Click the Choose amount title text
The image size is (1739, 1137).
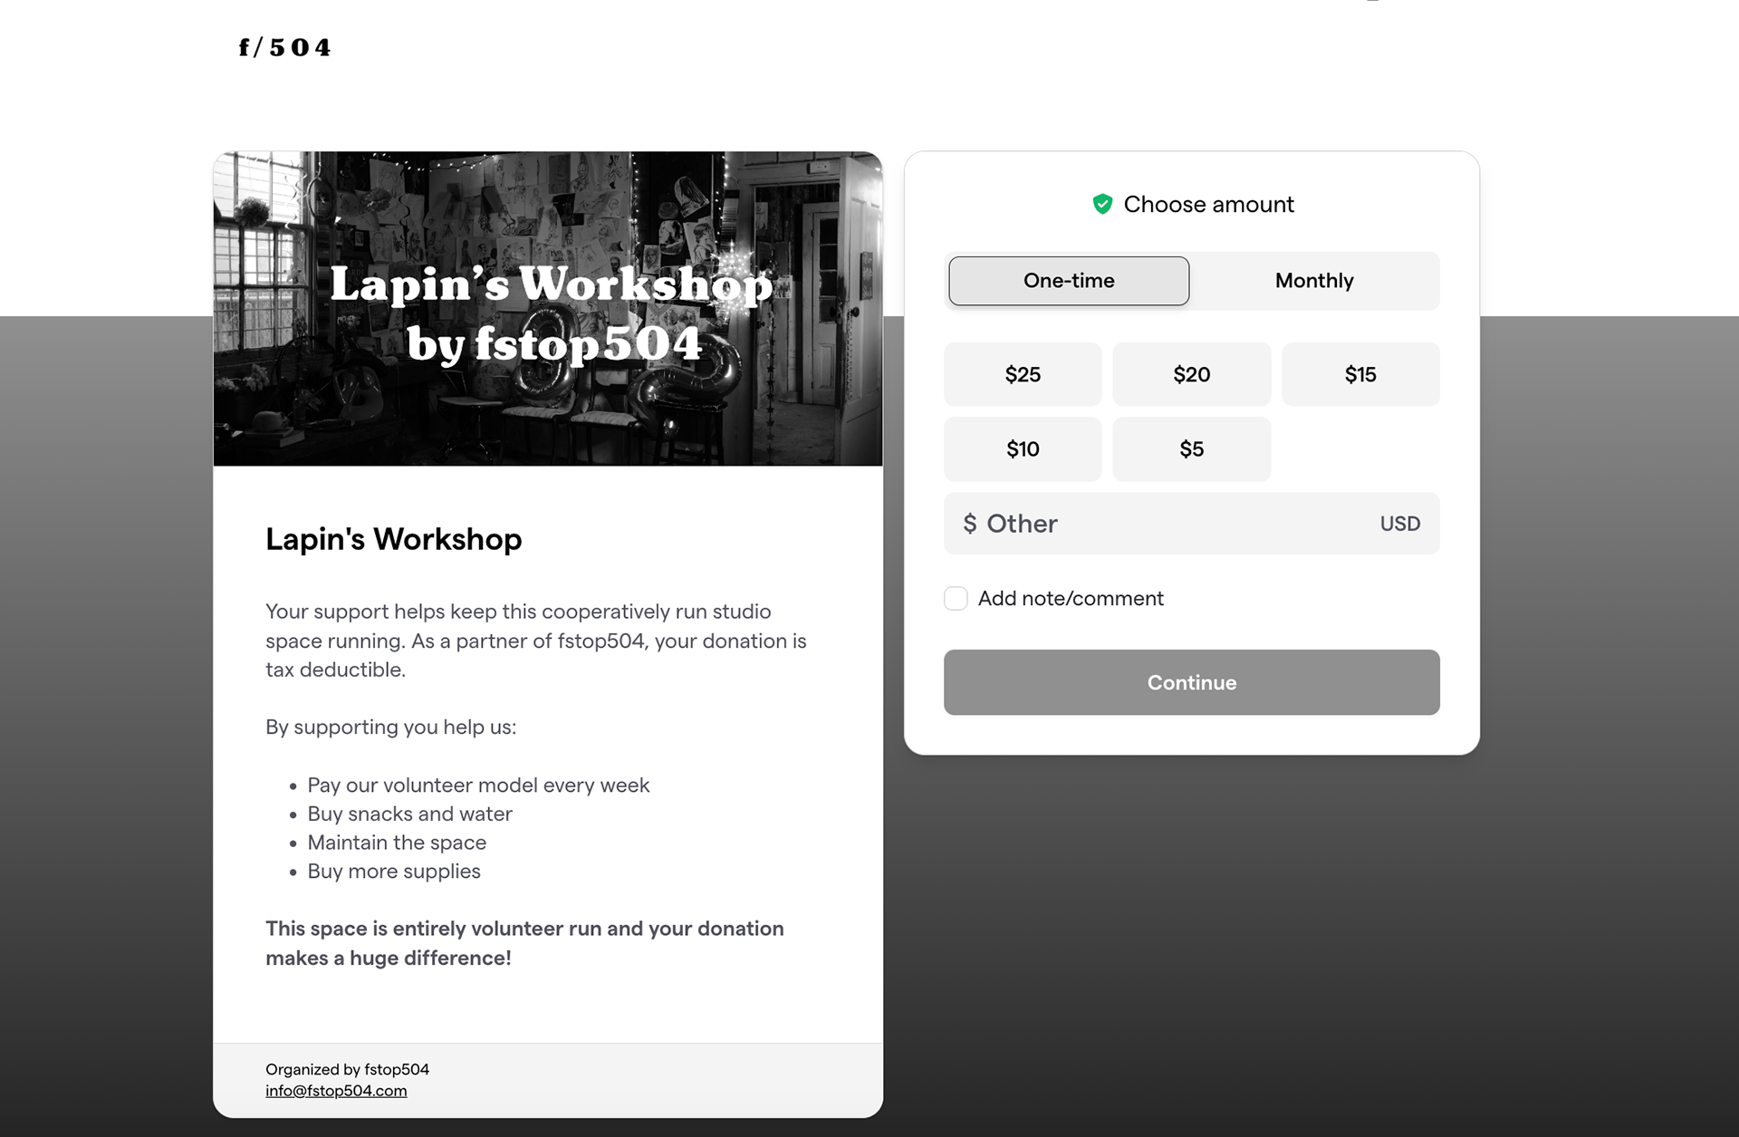1208,204
